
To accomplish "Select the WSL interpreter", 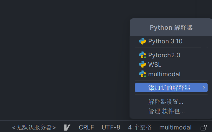I will click(x=171, y=65).
